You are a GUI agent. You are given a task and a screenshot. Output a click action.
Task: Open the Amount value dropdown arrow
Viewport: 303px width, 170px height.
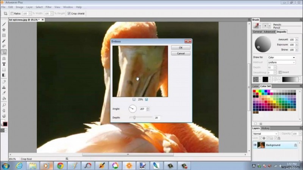(297, 40)
